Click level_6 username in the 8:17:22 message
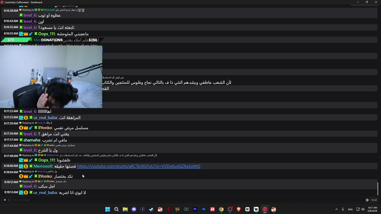381x214 pixels. coord(30,111)
